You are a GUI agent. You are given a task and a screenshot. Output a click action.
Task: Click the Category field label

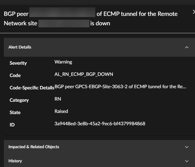(19, 100)
